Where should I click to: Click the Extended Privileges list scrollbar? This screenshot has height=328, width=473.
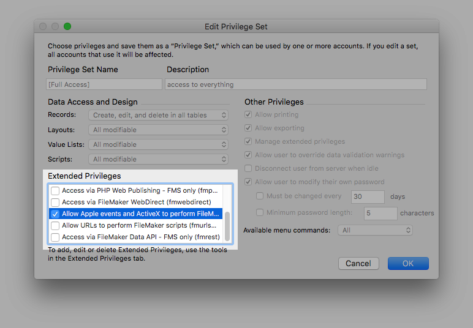(x=227, y=226)
